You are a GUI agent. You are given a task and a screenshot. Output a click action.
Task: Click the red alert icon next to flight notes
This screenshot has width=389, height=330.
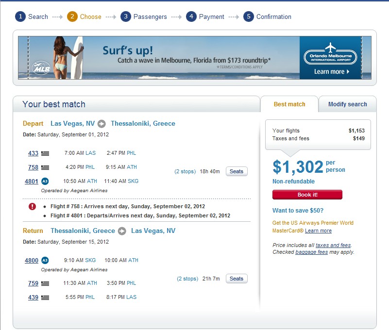[x=33, y=206]
